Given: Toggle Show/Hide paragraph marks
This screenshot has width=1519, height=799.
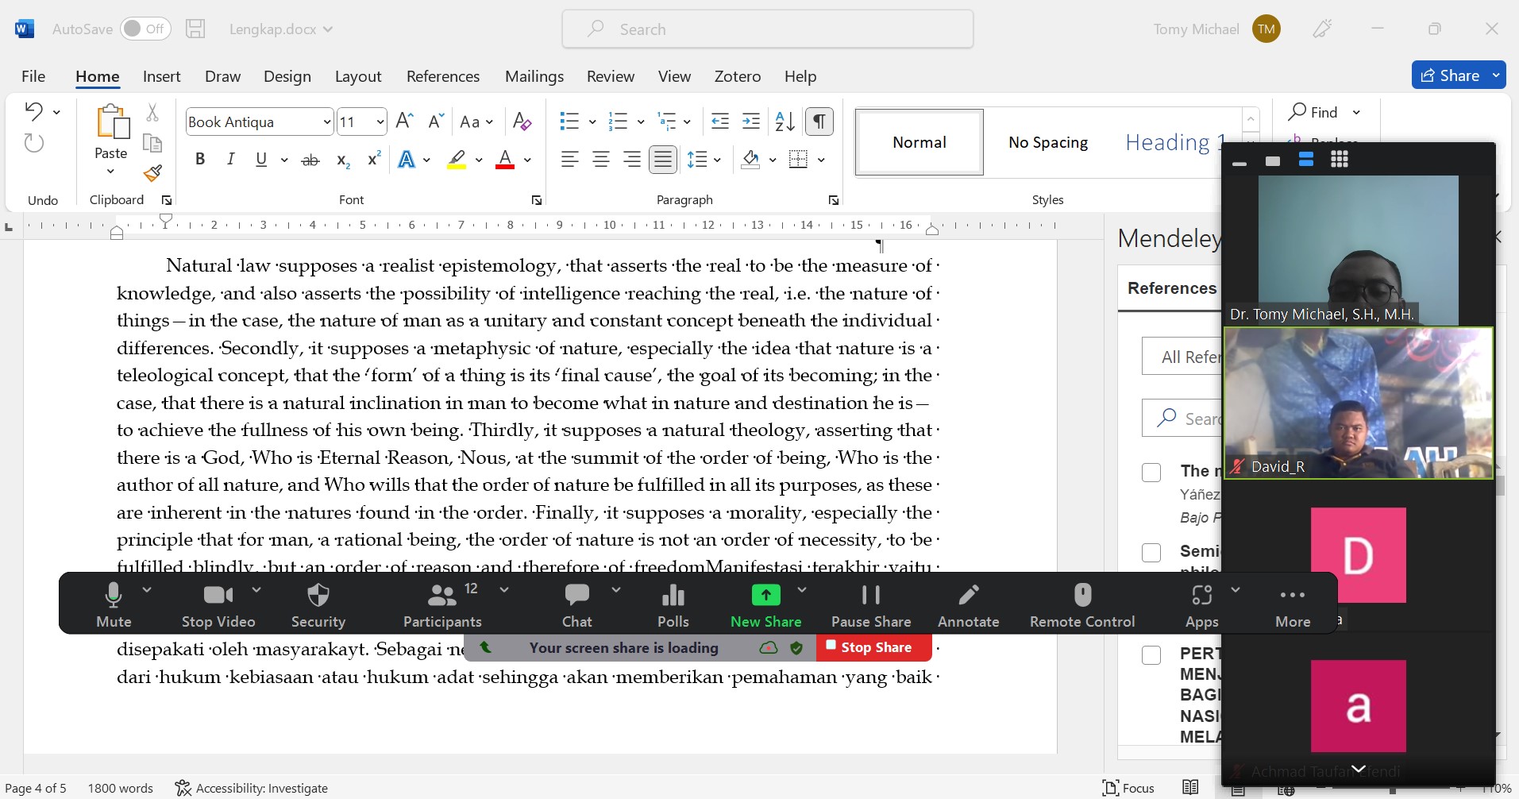Looking at the screenshot, I should (819, 122).
